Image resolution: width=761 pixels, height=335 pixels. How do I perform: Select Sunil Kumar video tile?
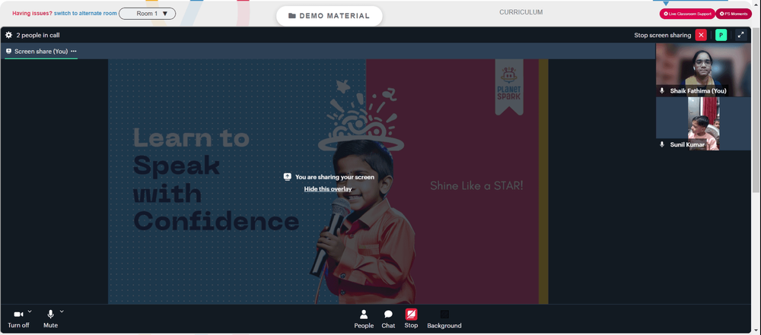click(703, 124)
